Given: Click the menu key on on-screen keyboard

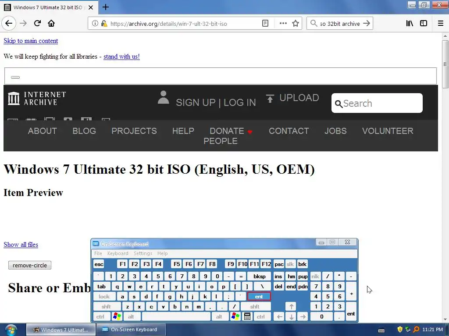Looking at the screenshot, I should 247,317.
